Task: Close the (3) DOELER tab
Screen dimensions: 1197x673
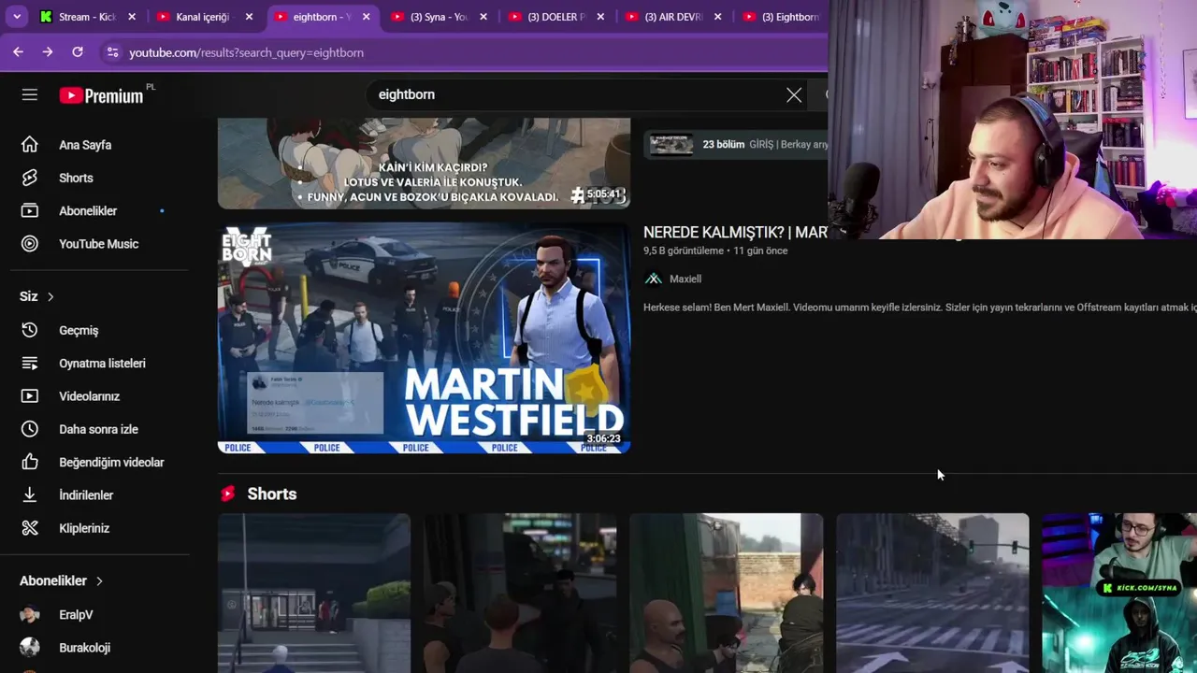Action: [x=600, y=17]
